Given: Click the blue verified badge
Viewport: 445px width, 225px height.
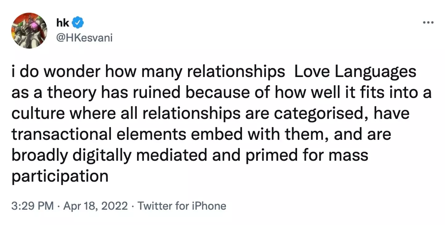Looking at the screenshot, I should click(77, 22).
